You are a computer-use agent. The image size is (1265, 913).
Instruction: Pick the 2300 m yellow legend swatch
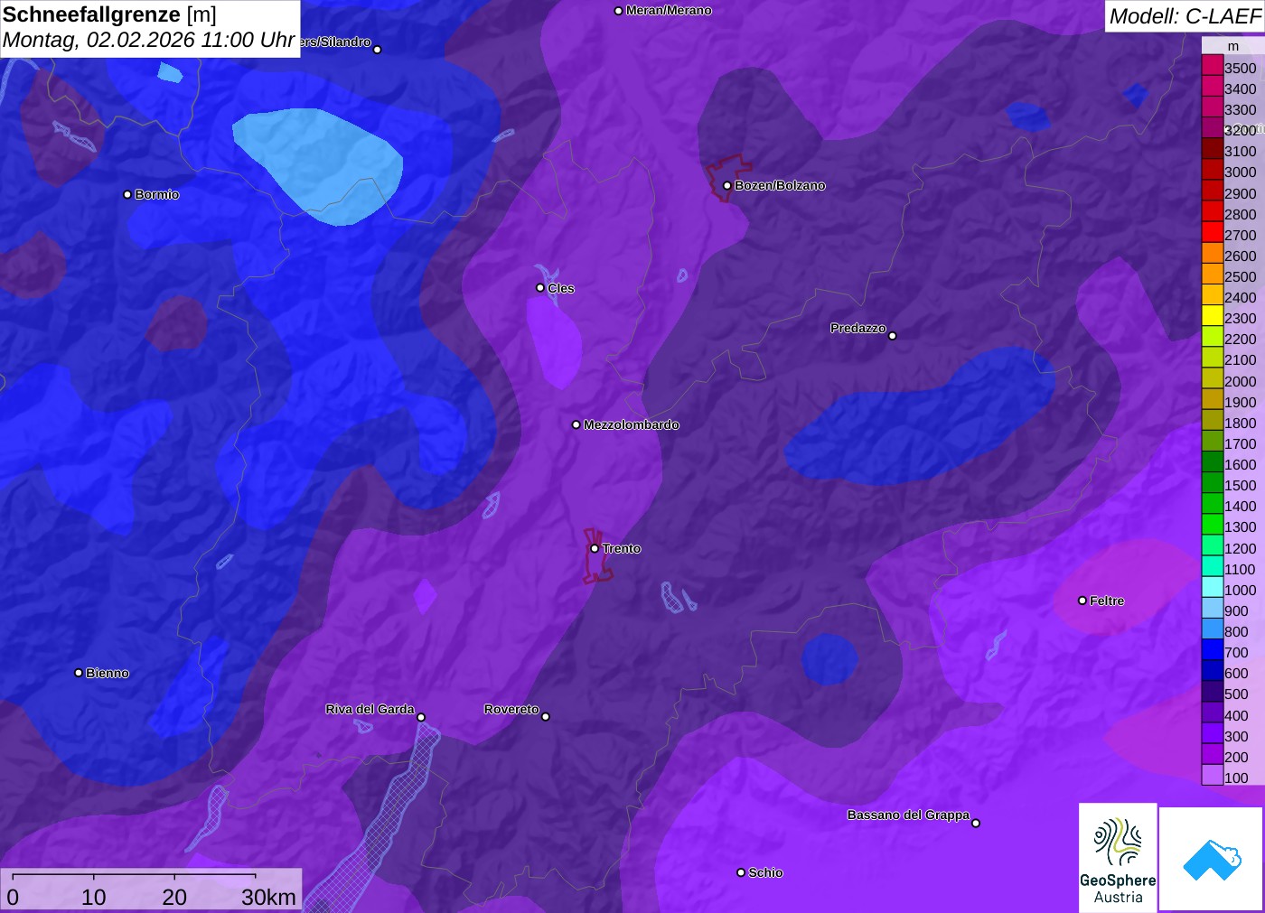point(1213,315)
